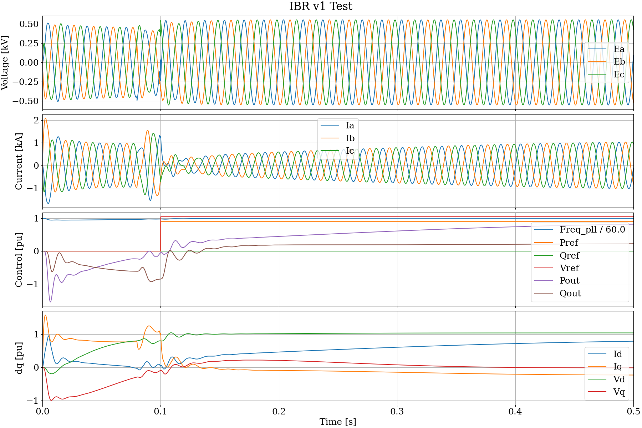Select the Vq legend label
Screen dimensions: 642x428
619,392
